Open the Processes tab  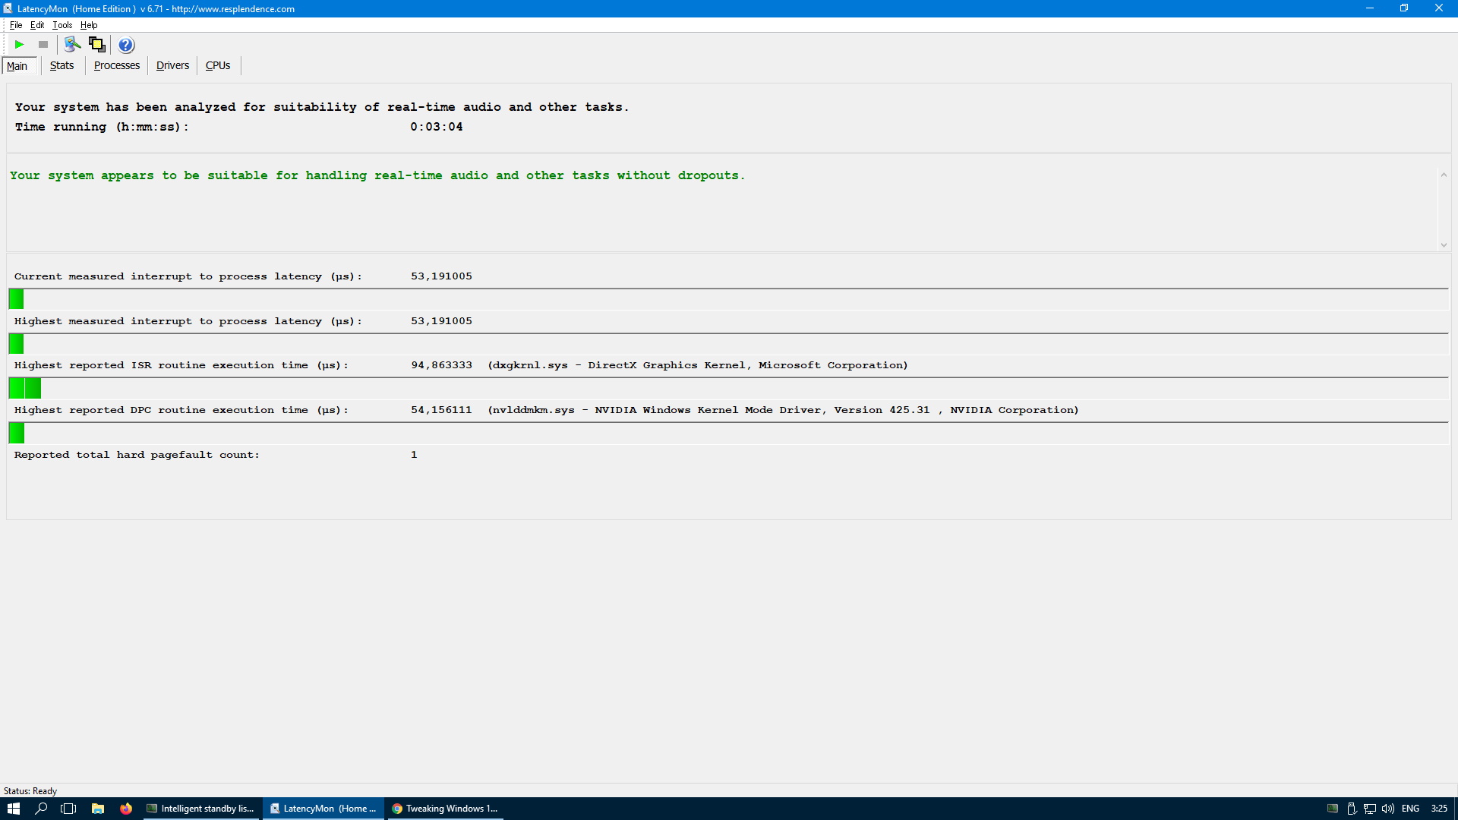pyautogui.click(x=116, y=65)
